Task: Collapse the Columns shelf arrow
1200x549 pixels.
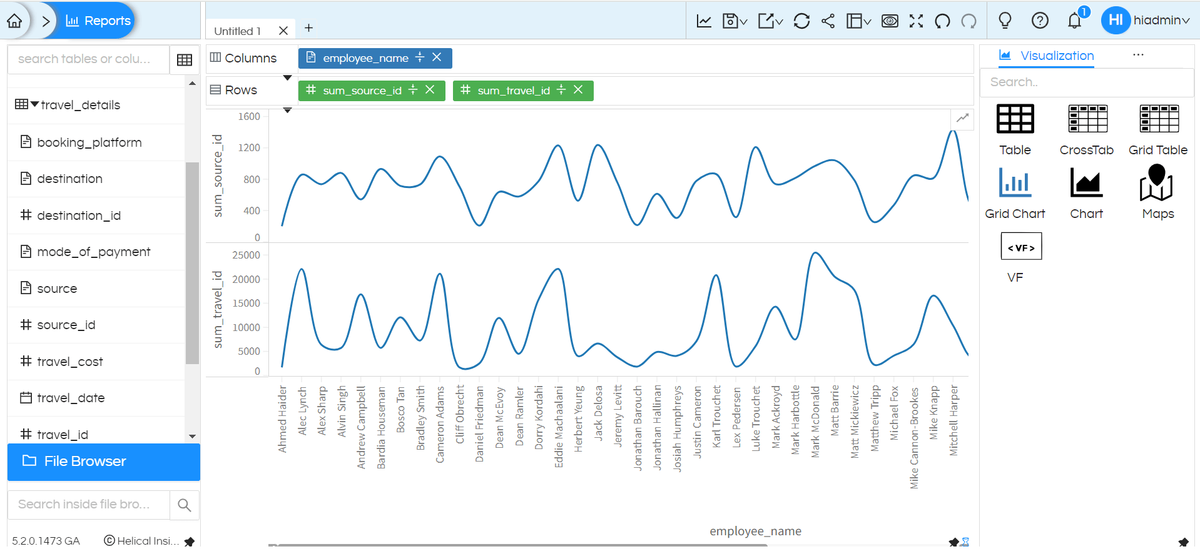Action: coord(288,78)
